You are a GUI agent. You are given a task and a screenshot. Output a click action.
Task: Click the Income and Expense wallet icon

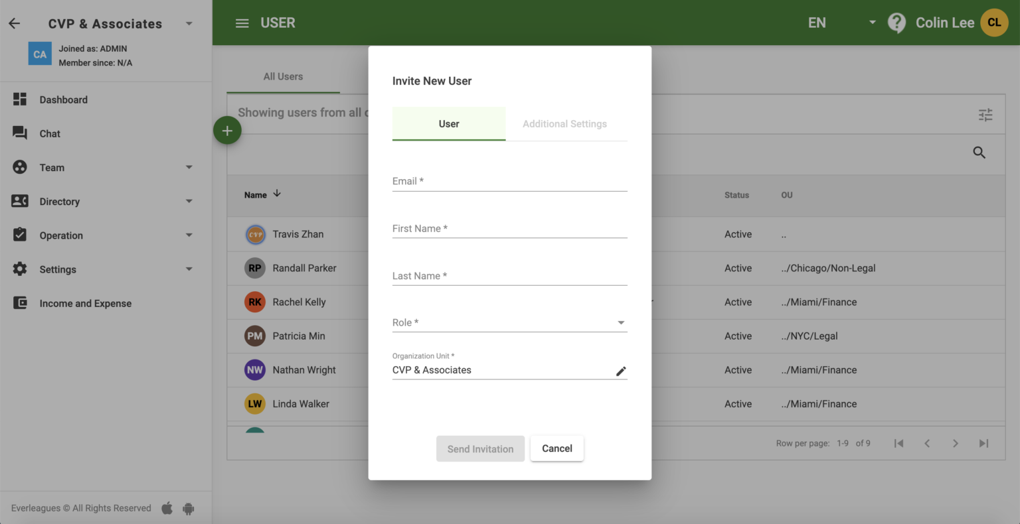click(x=20, y=303)
